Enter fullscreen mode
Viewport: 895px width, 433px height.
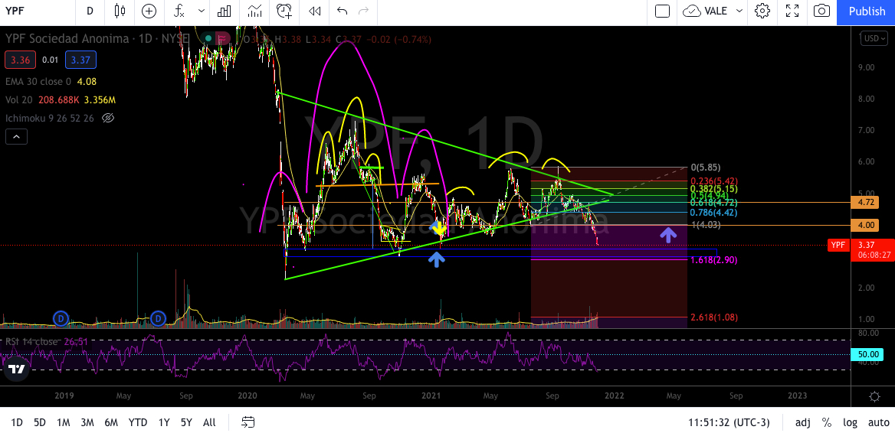[x=792, y=11]
